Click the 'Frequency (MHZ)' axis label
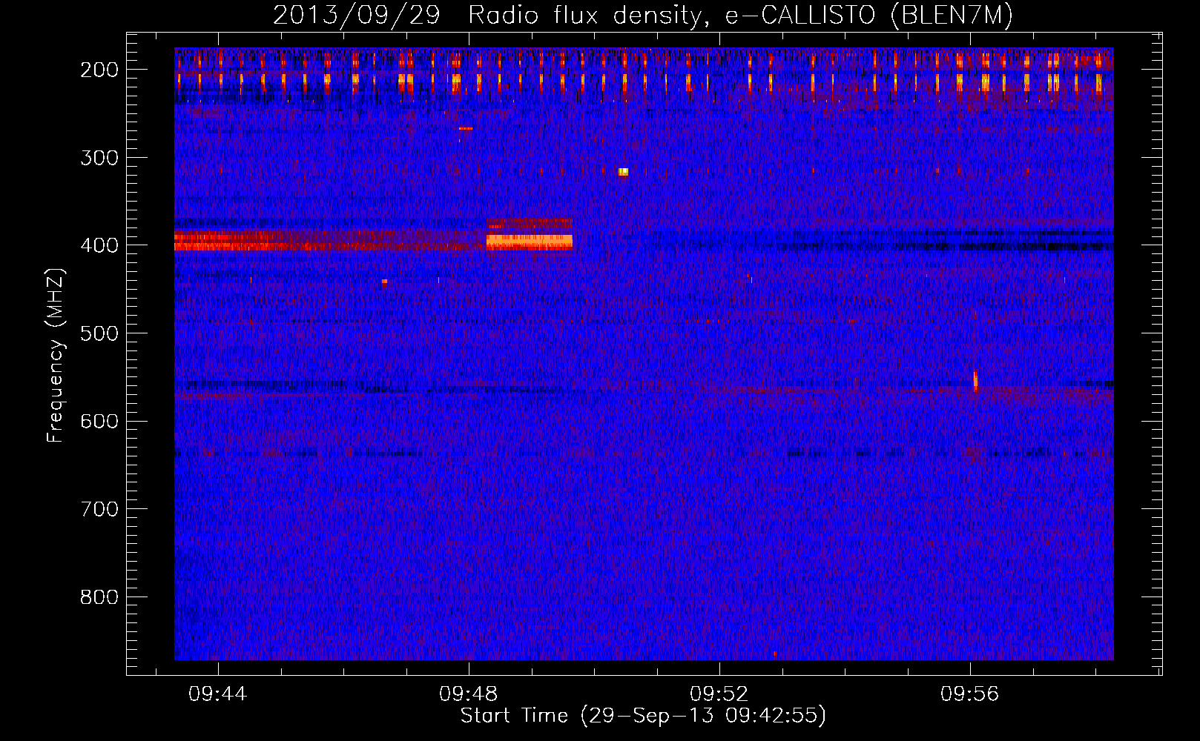The image size is (1200, 741). 56,356
